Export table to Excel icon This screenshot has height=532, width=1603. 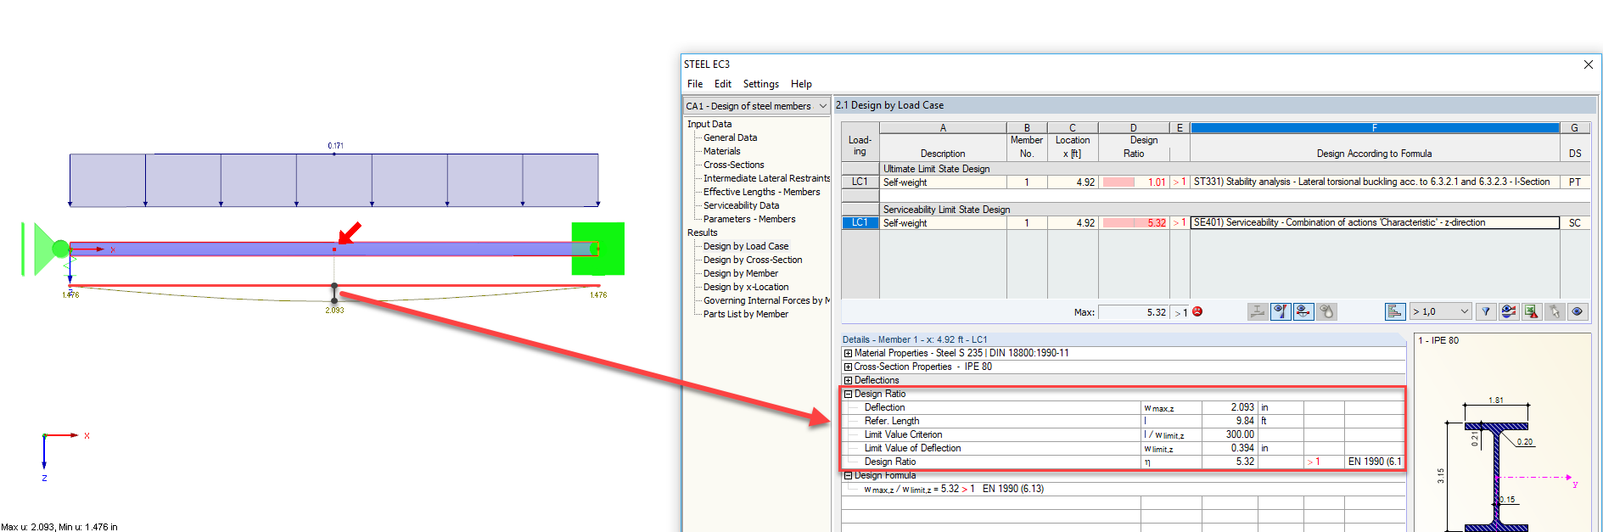pos(1532,311)
